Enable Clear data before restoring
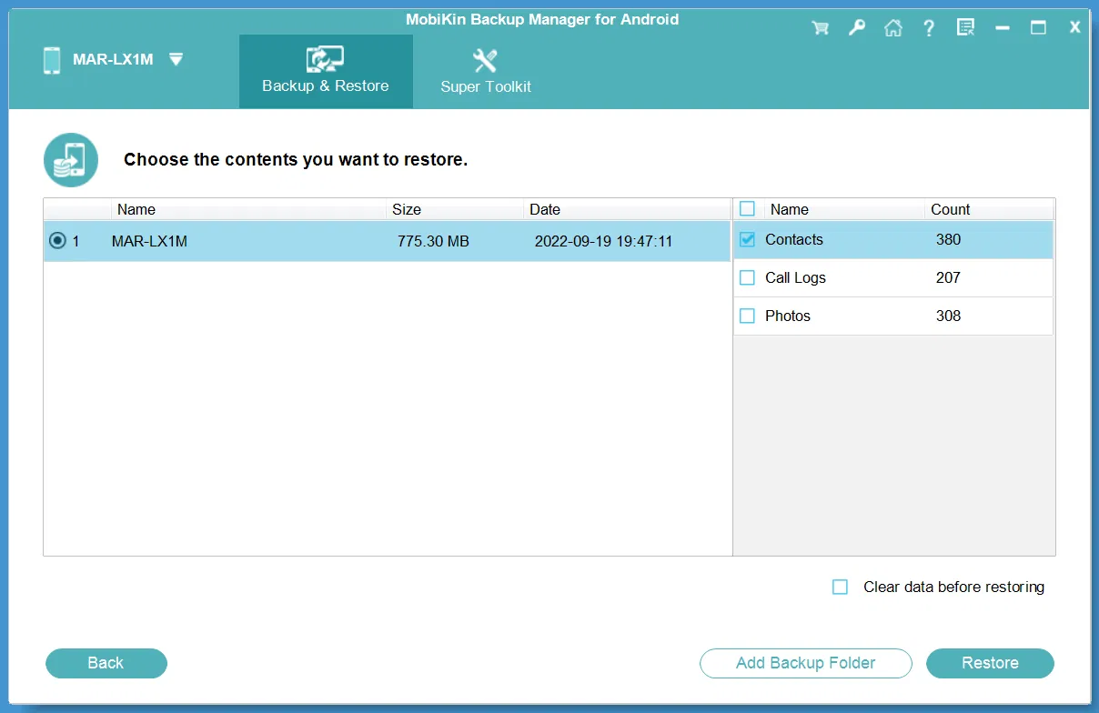 pos(840,587)
